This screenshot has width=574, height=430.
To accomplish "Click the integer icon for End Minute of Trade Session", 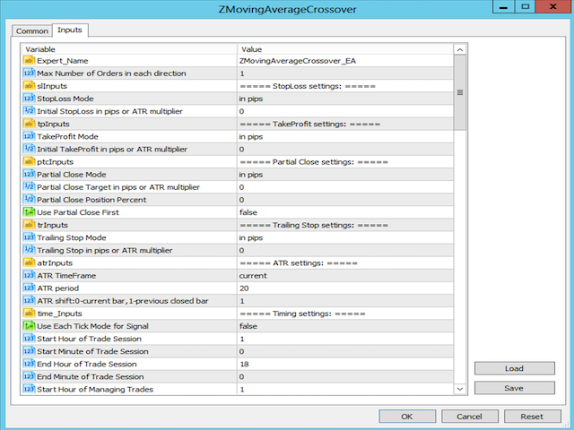I will coord(29,376).
